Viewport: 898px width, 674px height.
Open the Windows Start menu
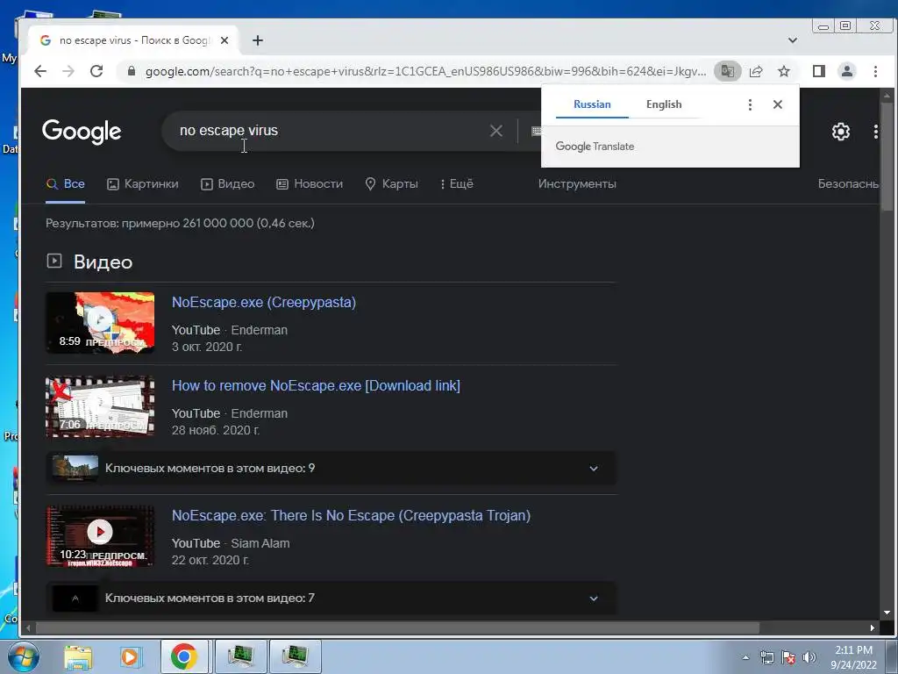[x=23, y=656]
